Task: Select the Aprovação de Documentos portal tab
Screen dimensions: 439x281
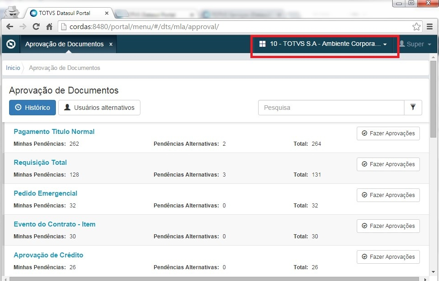Action: 65,44
